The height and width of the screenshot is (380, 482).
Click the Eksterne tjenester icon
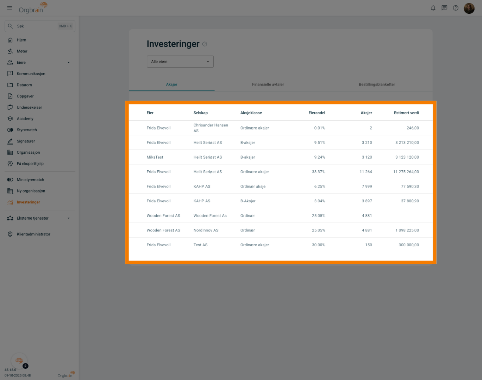(10, 218)
